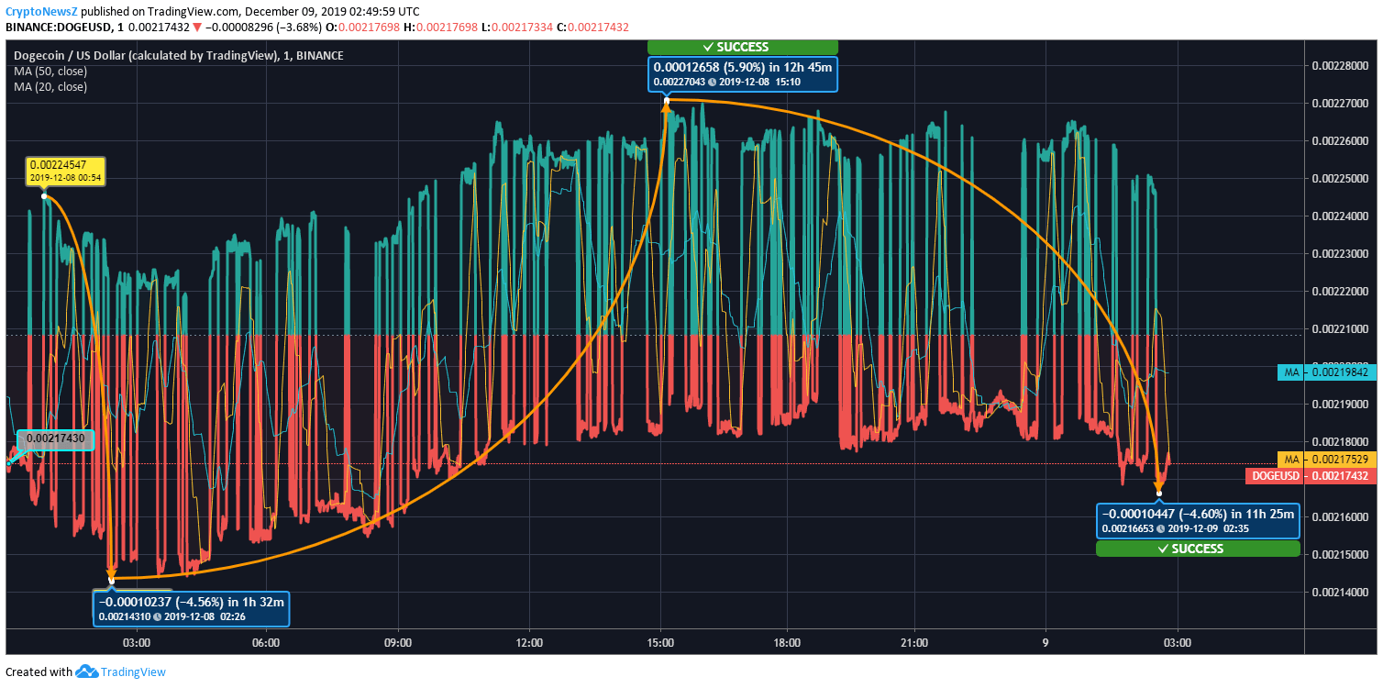Select the -4.56% in 1h 32m forecast box
The width and height of the screenshot is (1383, 688).
pyautogui.click(x=192, y=609)
